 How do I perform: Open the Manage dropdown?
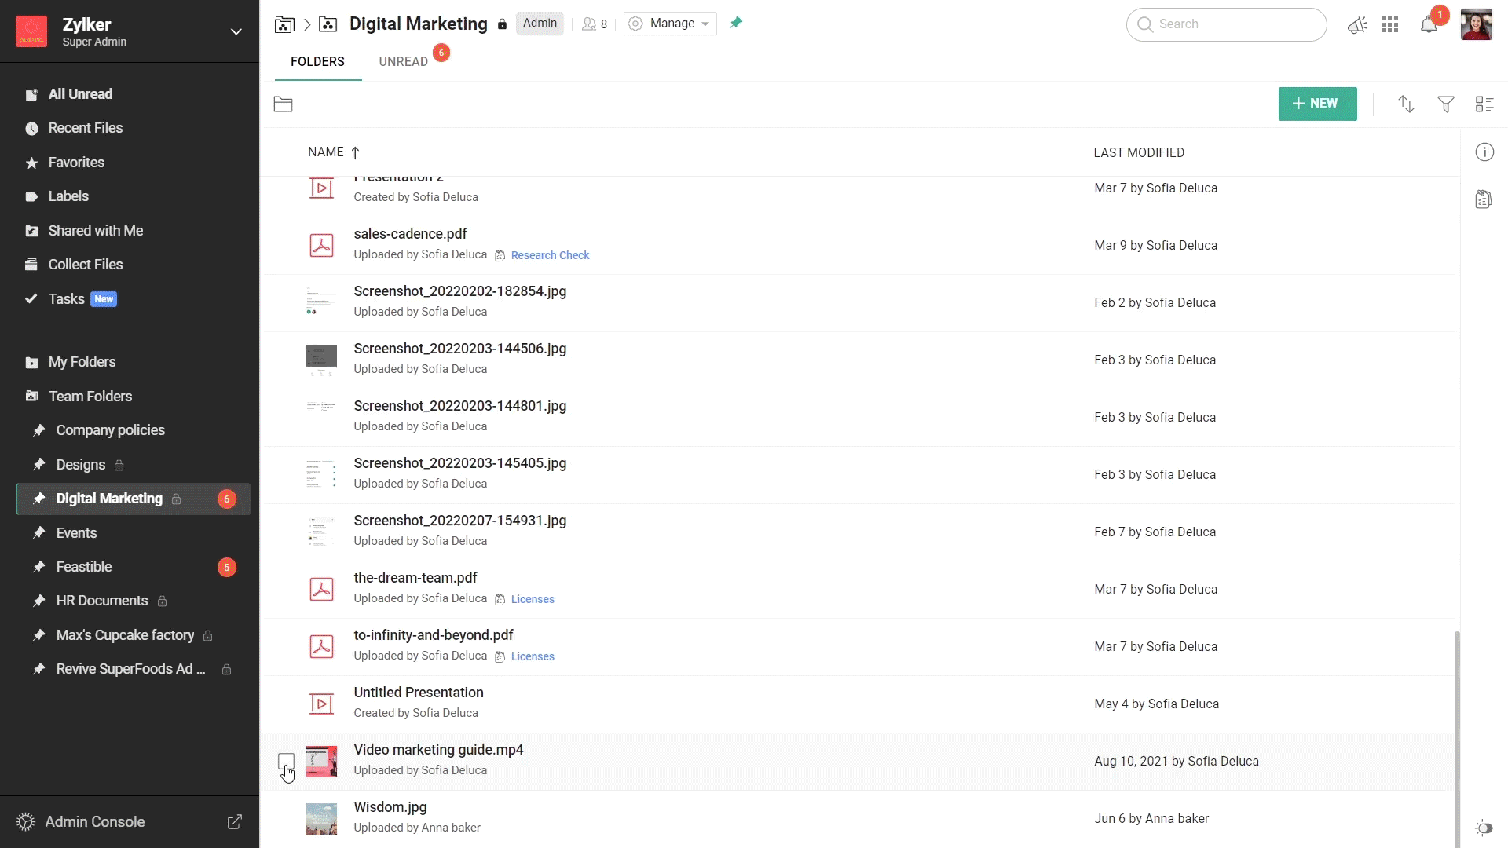[670, 24]
